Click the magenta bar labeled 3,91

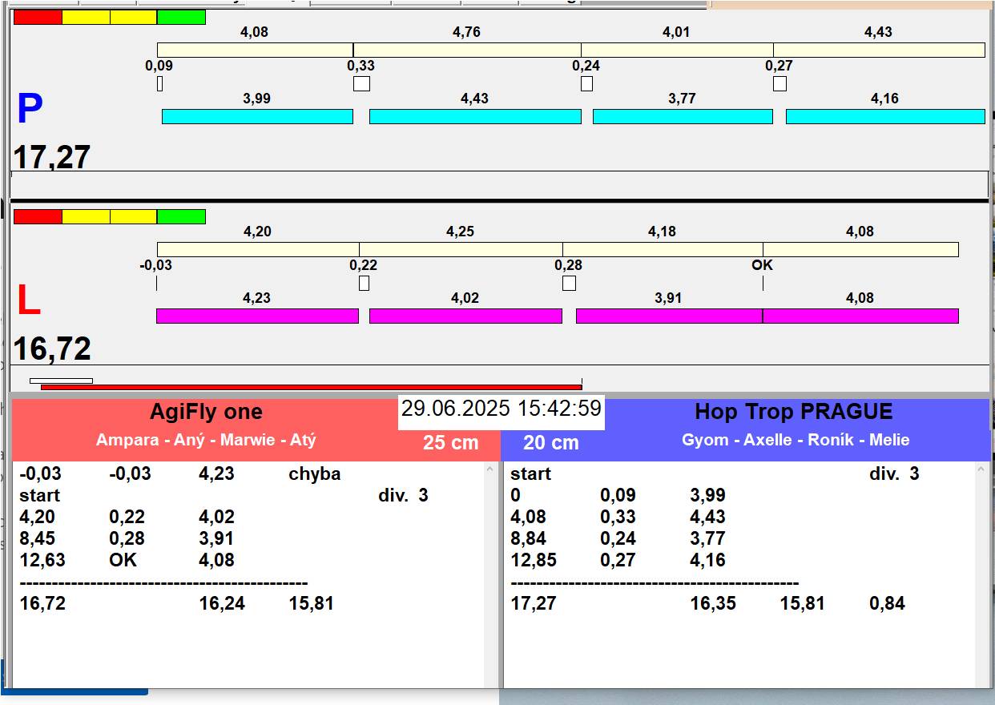669,316
